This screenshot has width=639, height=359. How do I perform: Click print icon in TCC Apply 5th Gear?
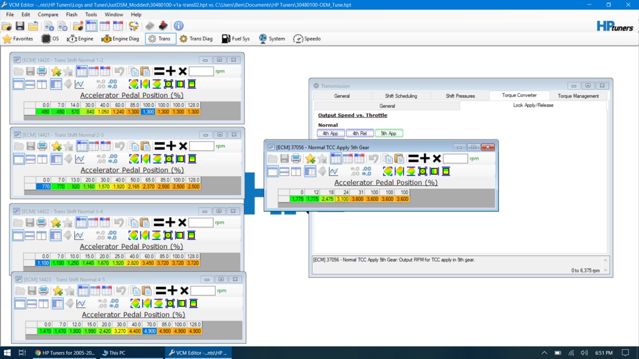click(296, 159)
